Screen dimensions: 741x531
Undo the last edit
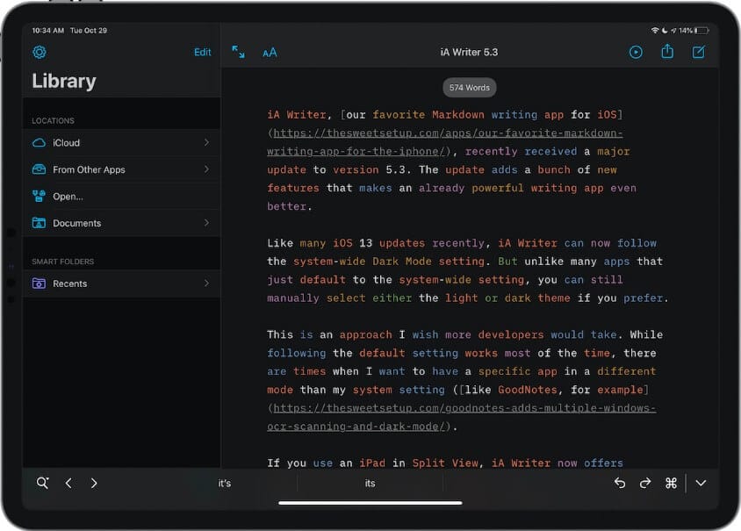tap(620, 483)
